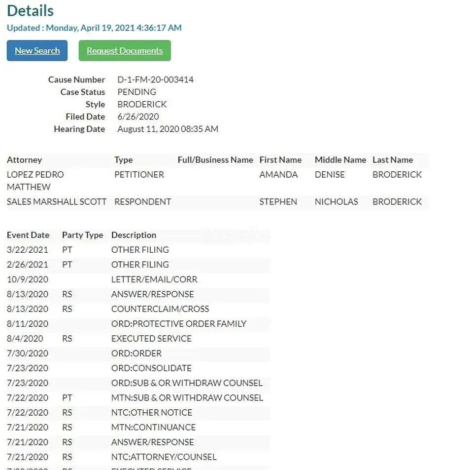Click the Request Documents button
474x470 pixels.
click(125, 51)
